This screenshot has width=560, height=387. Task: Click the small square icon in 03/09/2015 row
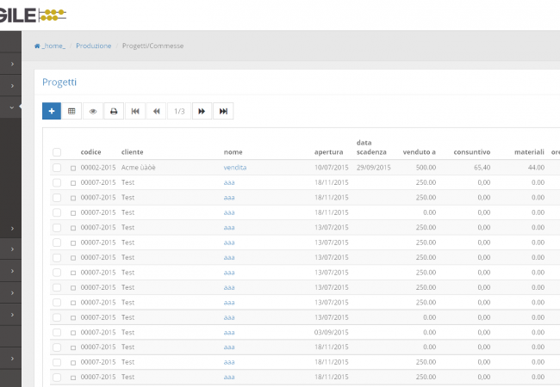click(73, 333)
